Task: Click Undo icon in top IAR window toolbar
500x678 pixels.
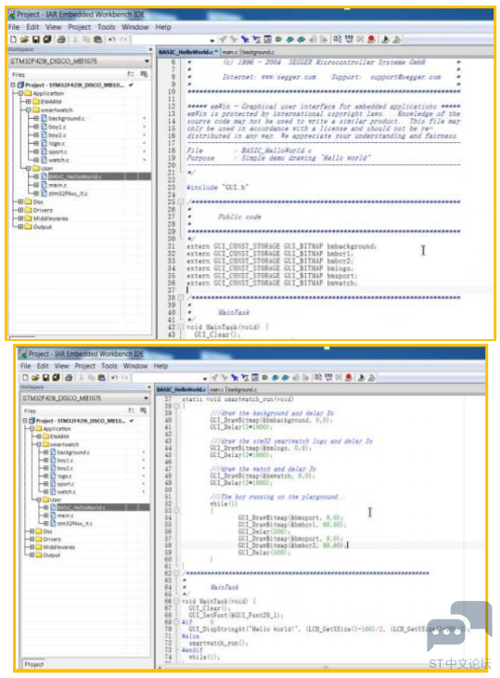Action: click(112, 39)
